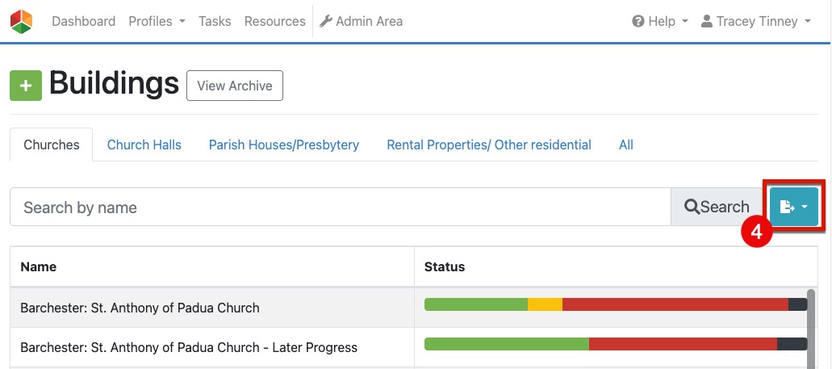Open Barchester: St. Anthony of Padua Church row
The height and width of the screenshot is (369, 832).
(x=140, y=308)
